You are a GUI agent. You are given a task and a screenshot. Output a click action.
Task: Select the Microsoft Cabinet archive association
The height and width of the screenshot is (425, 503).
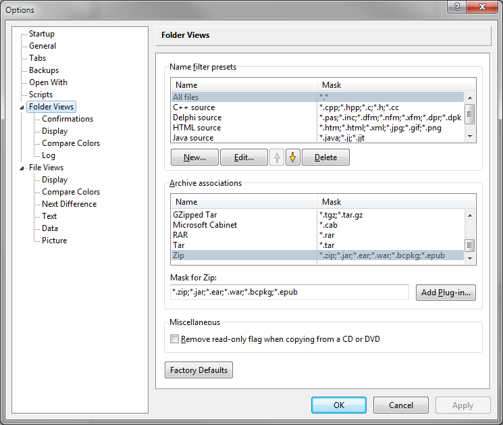[x=317, y=225]
